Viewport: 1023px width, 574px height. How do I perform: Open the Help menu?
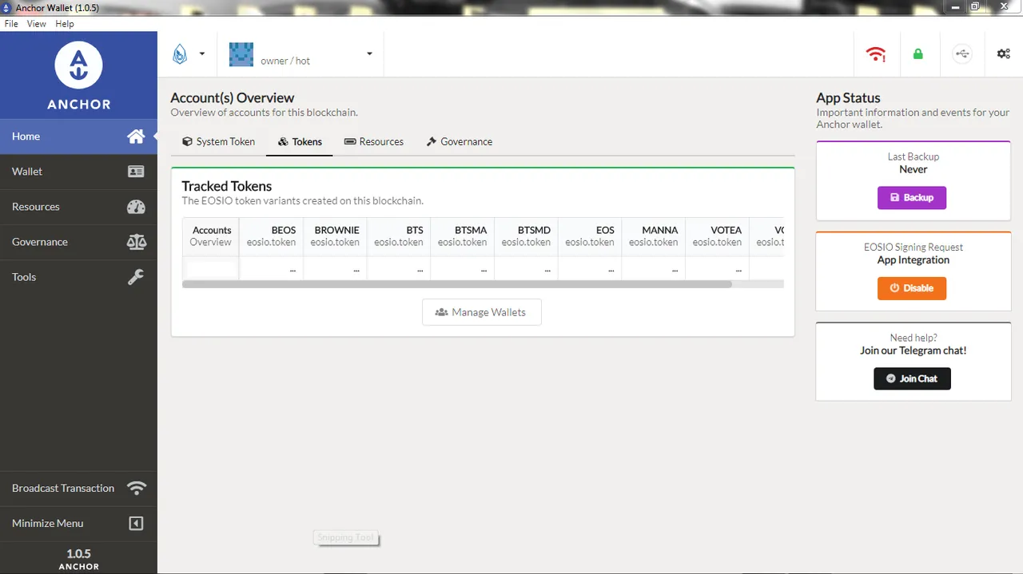click(65, 24)
